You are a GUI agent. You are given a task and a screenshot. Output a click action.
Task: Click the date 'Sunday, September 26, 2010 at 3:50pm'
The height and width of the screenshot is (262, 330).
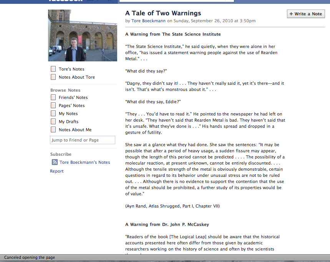(214, 21)
